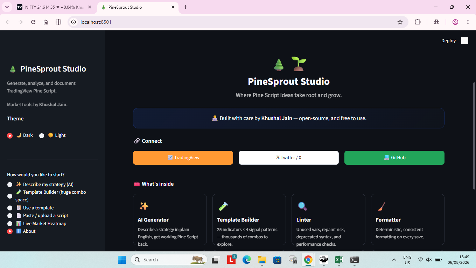Open the tab search dropdown arrow
This screenshot has height=268, width=476.
[7, 7]
